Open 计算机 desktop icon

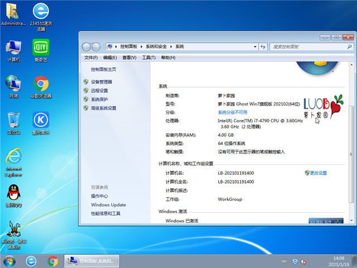pyautogui.click(x=13, y=51)
